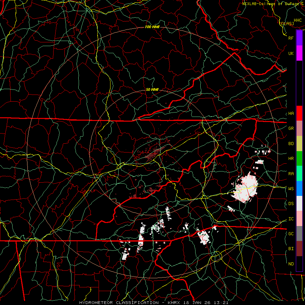The image size is (305, 305).
Task: Click the purple RF legend color swatch
Action: 299,38
